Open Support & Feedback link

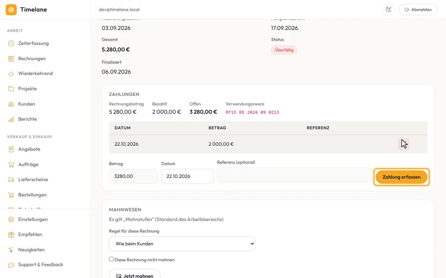pos(41,265)
